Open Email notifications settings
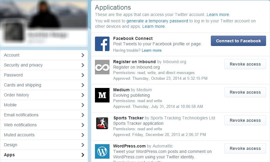270x162 pixels. 44,115
